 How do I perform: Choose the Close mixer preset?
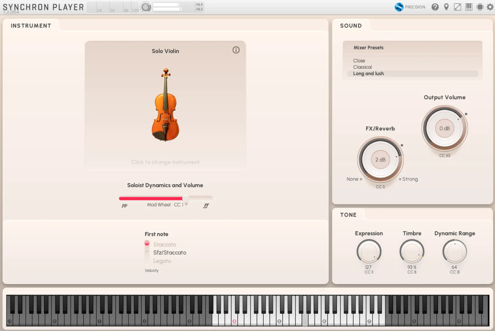pyautogui.click(x=359, y=61)
